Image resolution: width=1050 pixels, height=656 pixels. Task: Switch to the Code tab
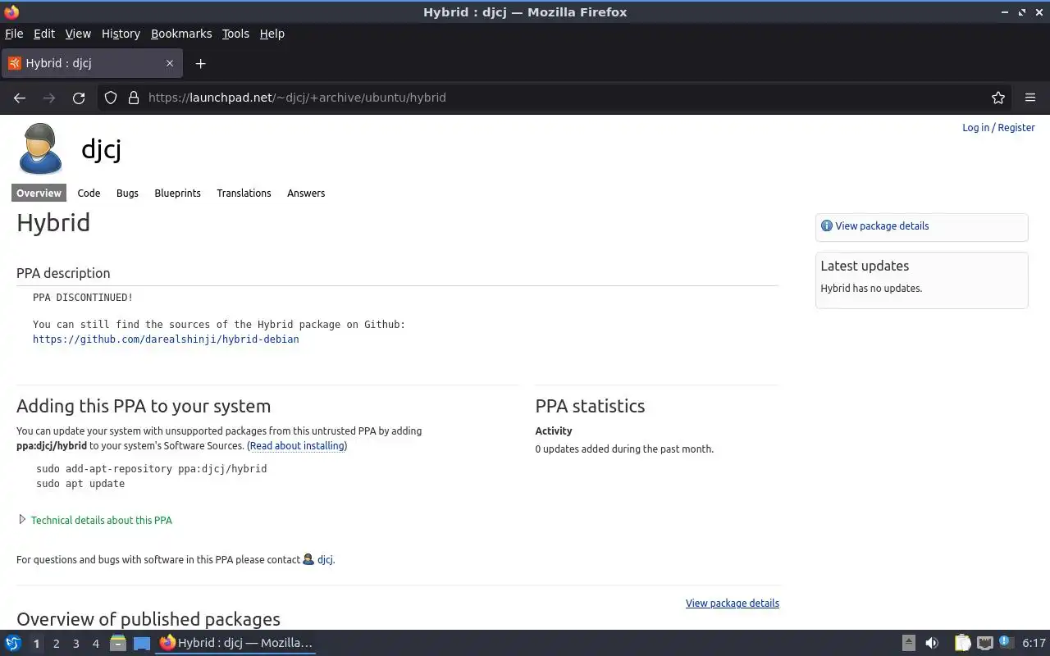coord(89,193)
